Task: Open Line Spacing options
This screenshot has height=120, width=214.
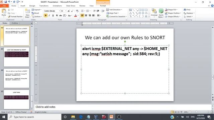Action: 103,11
